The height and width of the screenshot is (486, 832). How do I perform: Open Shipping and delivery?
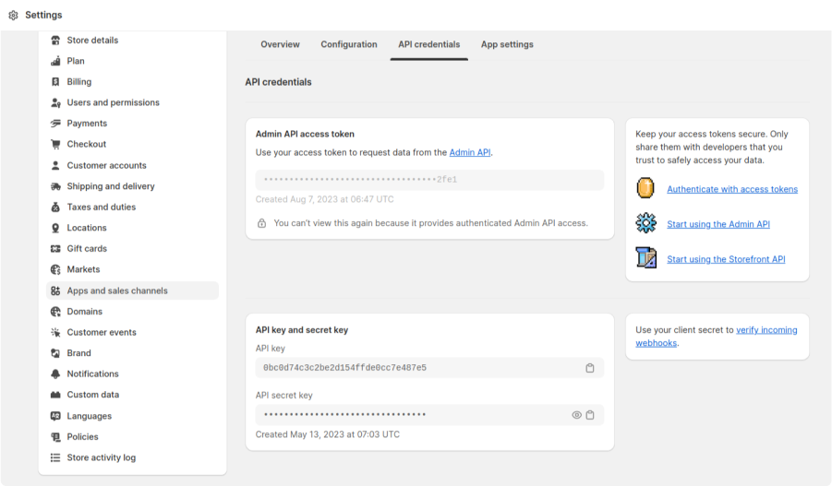point(111,186)
